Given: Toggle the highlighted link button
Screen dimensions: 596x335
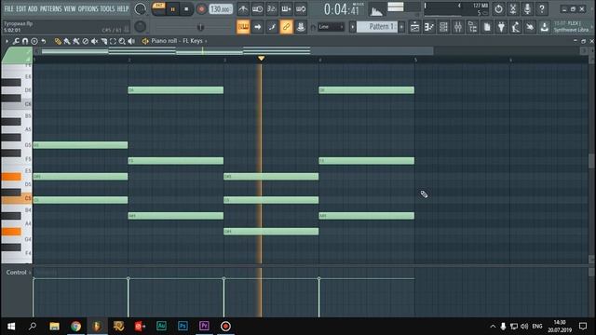Looking at the screenshot, I should [x=286, y=27].
